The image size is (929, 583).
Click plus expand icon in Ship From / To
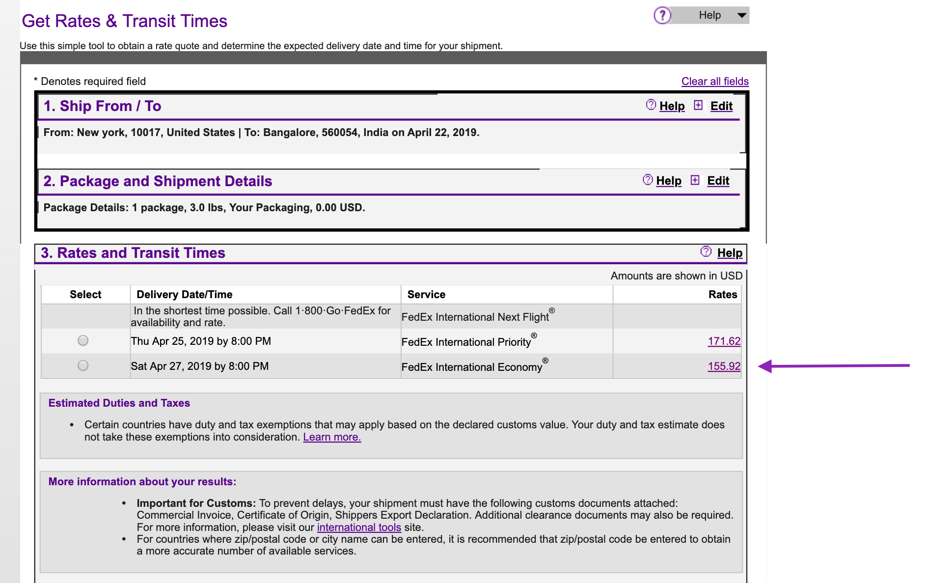point(698,105)
